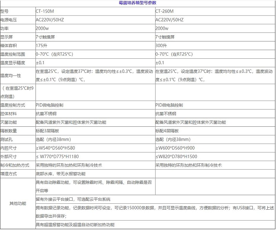Click the 留有外接云平台接口 feature text
Screen dimensions: 276x230
pyautogui.click(x=73, y=199)
